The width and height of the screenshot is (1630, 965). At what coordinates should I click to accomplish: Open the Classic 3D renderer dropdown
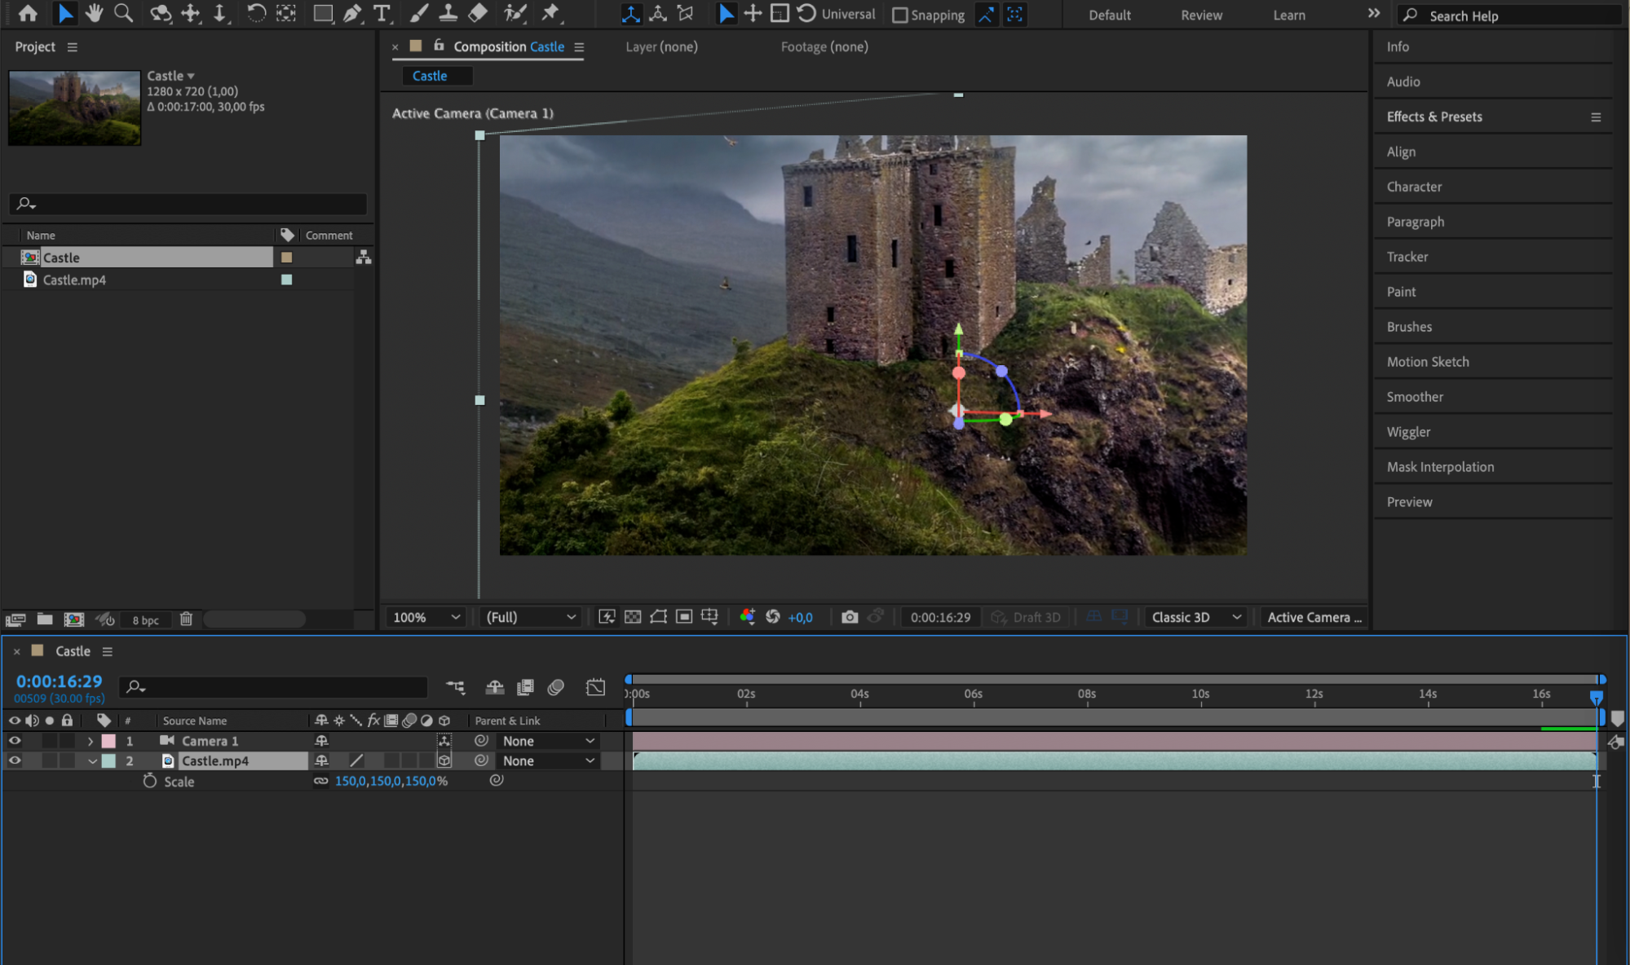point(1195,617)
